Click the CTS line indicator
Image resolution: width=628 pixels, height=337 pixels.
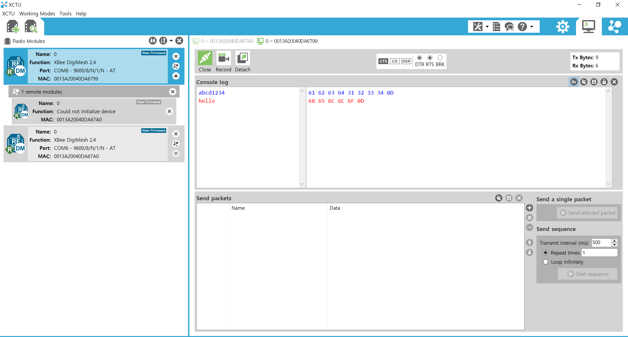[x=383, y=61]
